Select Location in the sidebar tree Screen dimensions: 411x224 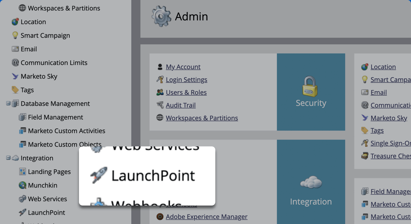click(x=33, y=22)
